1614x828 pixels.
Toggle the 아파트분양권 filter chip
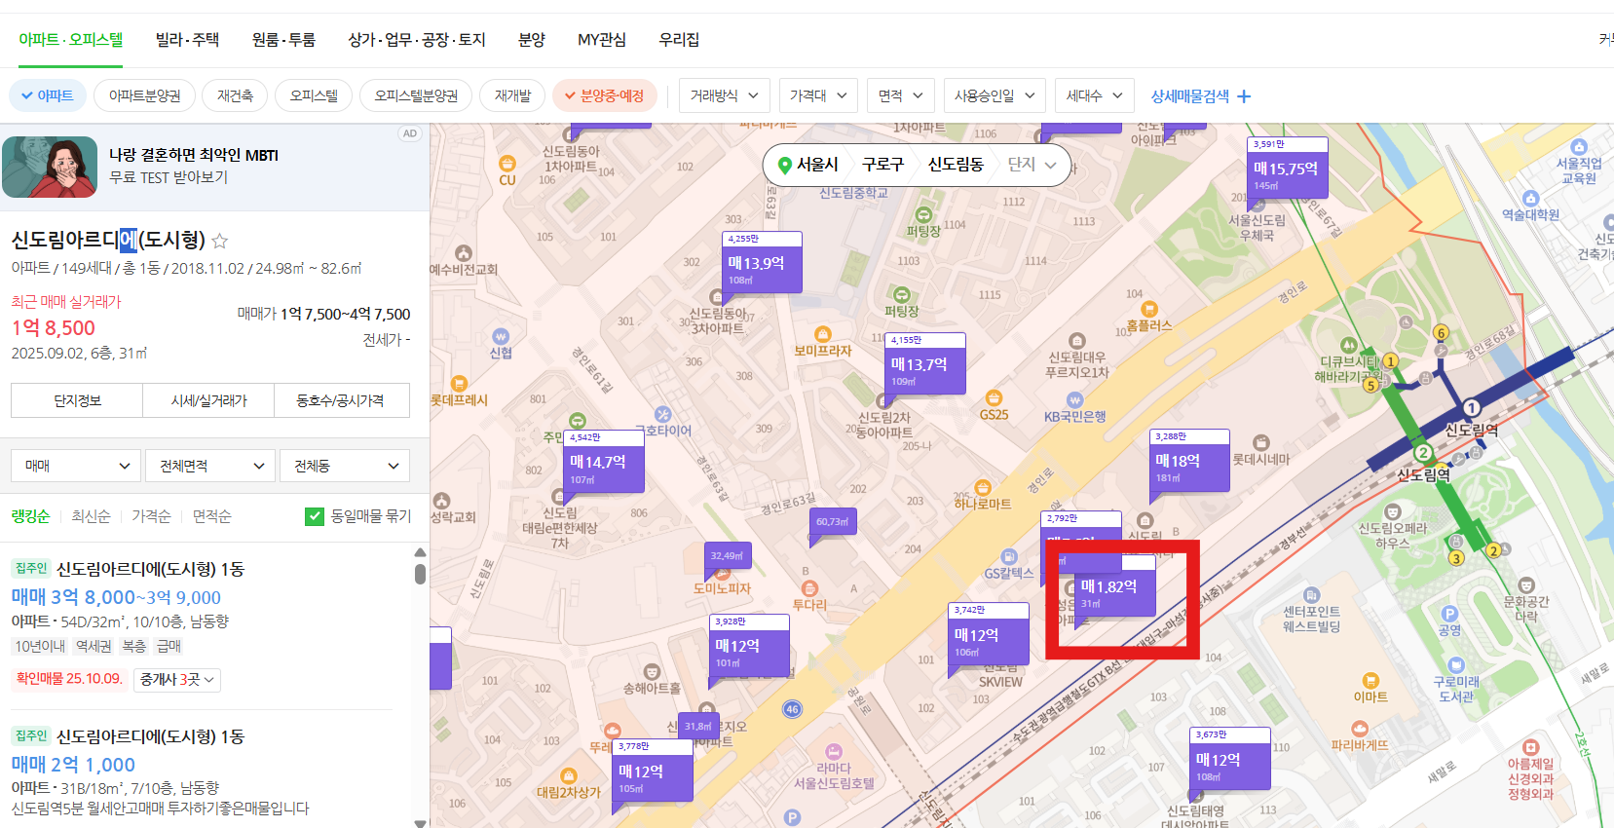point(145,95)
